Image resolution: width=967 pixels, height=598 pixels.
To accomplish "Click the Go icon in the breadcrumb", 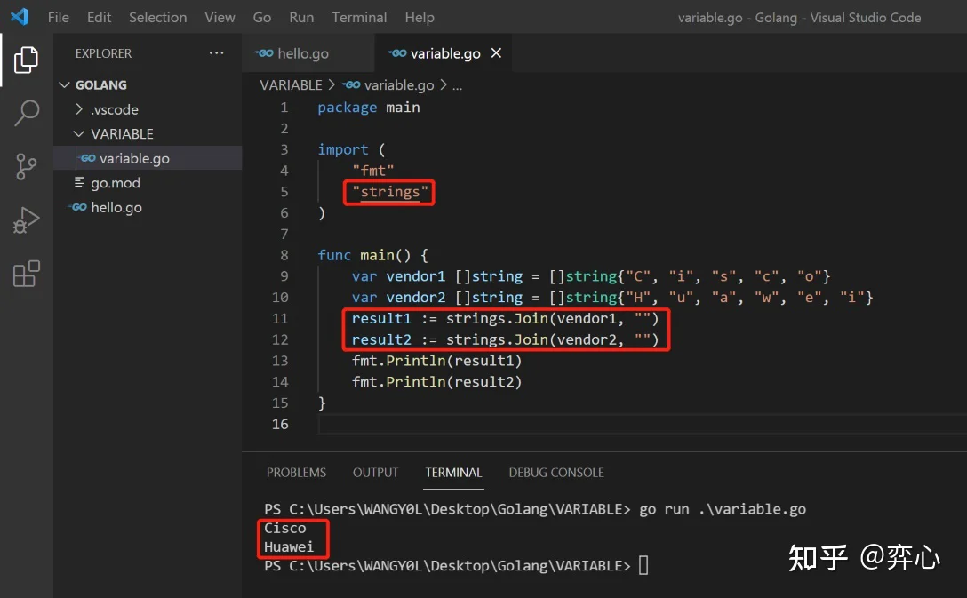I will click(352, 85).
